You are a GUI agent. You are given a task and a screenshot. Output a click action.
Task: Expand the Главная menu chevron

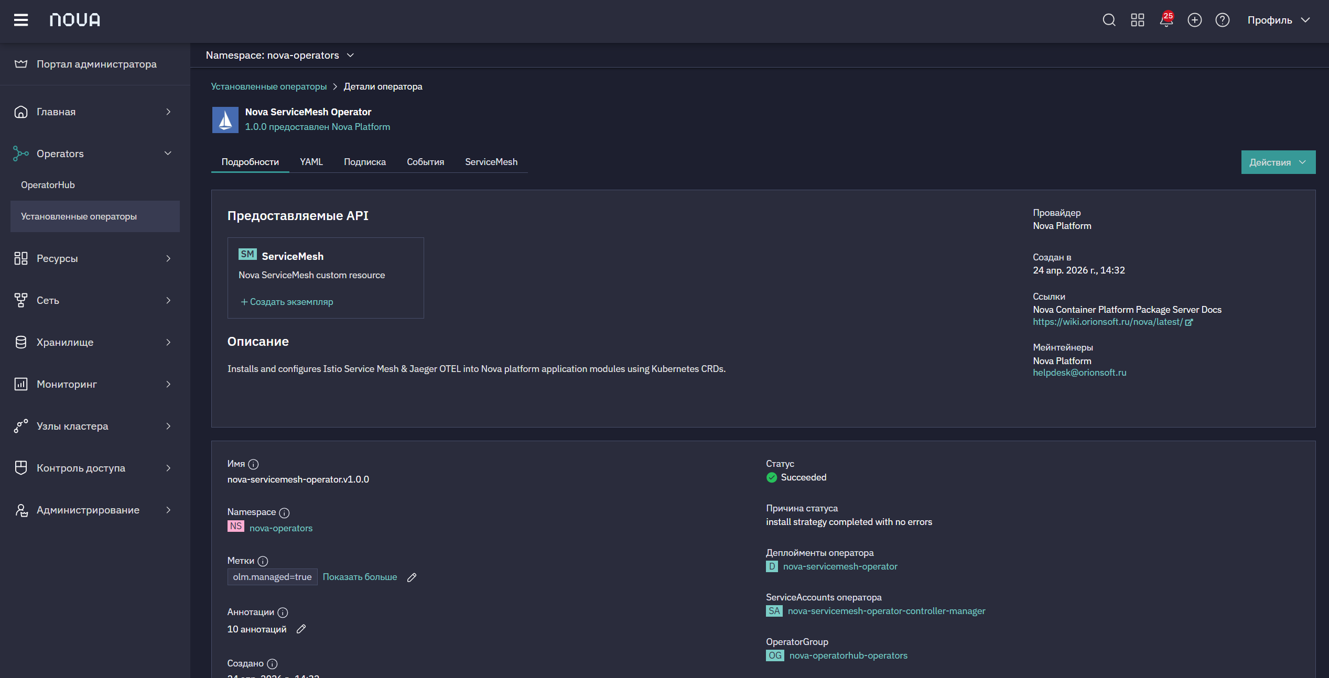coord(168,112)
